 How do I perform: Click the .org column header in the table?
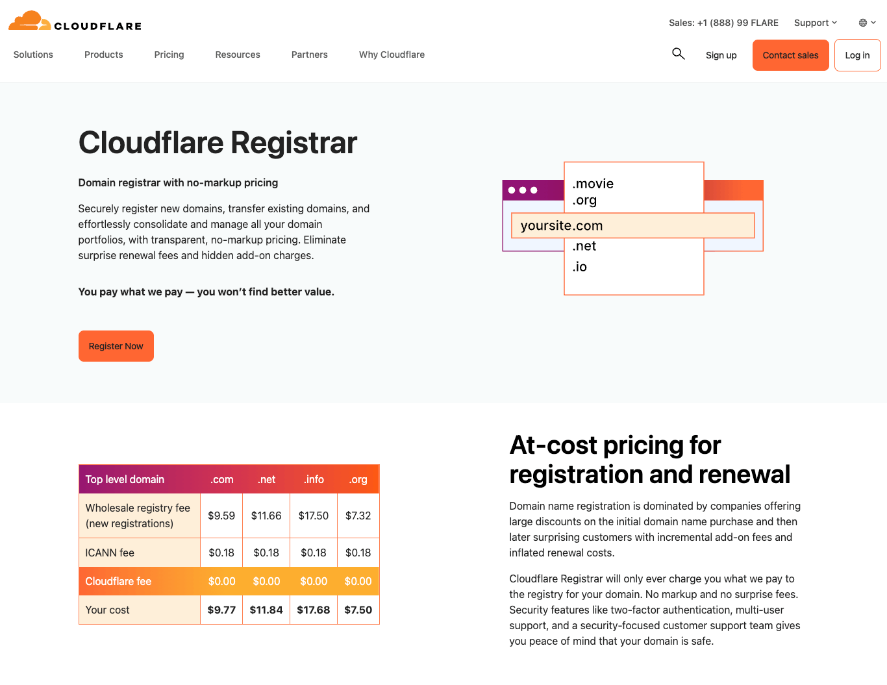click(x=358, y=479)
